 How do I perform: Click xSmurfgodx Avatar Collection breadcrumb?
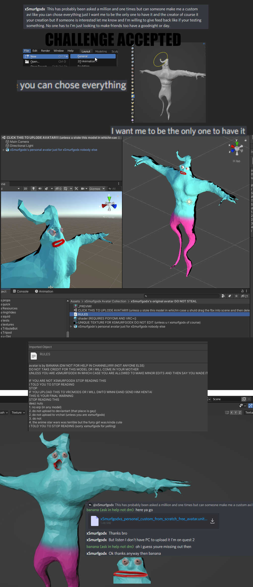(105, 301)
